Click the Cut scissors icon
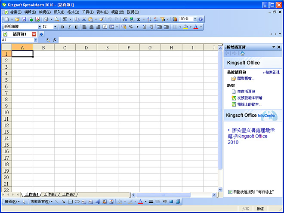Viewport: 284px width, 213px height. click(84, 19)
